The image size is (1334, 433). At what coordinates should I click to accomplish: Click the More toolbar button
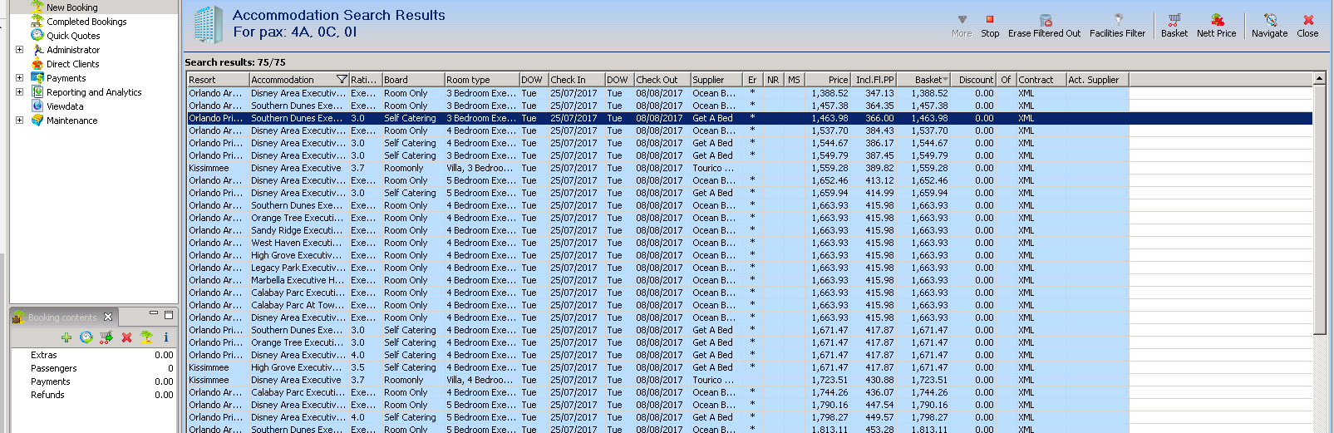coord(962,26)
